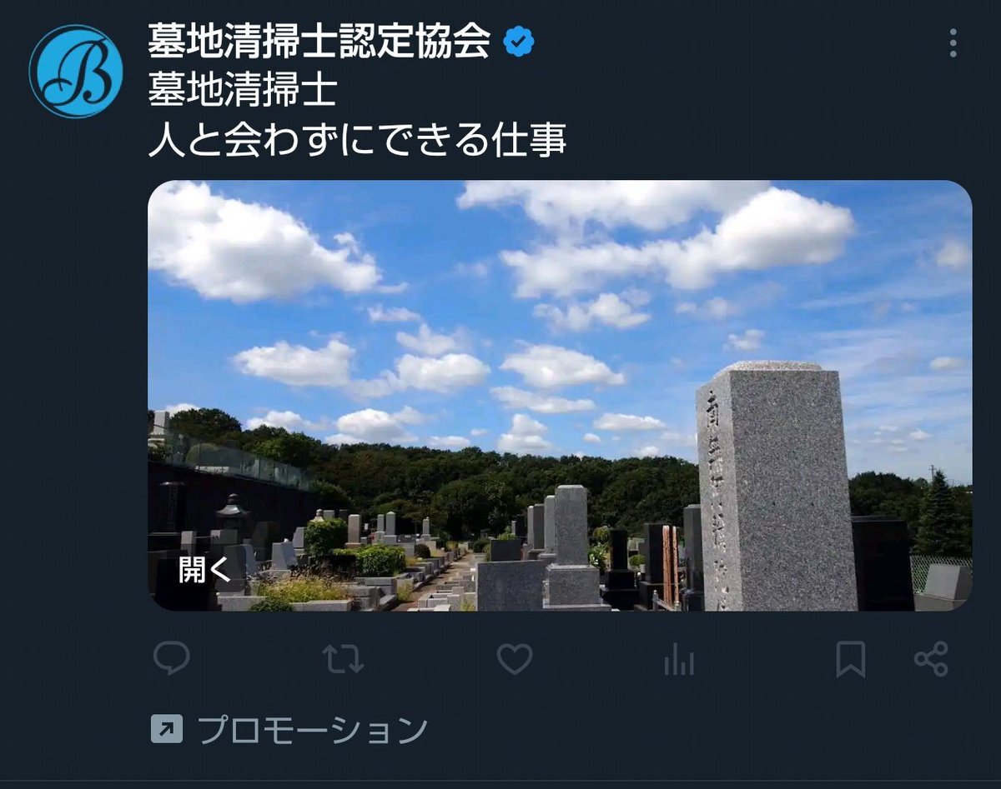Click the 開く label on the image
Viewport: 1001px width, 789px height.
[x=204, y=569]
